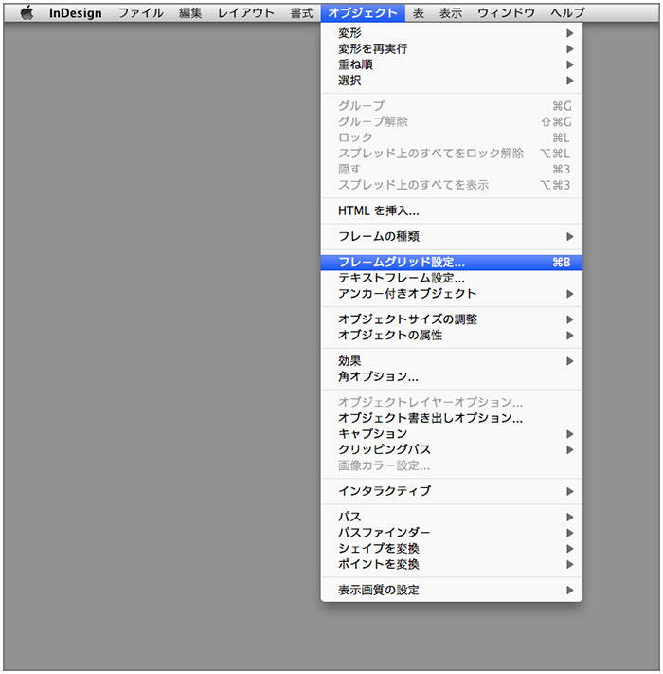Expand the フレームの種類 submenu
663x674 pixels.
click(452, 236)
